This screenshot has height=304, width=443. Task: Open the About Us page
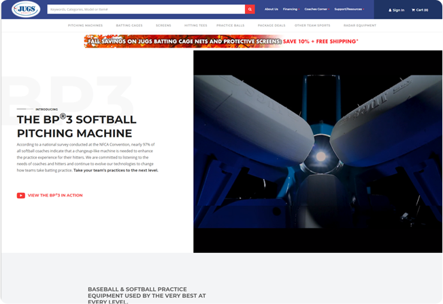271,10
